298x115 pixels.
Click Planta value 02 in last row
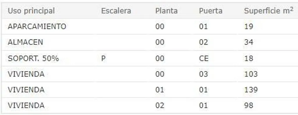tap(160, 105)
